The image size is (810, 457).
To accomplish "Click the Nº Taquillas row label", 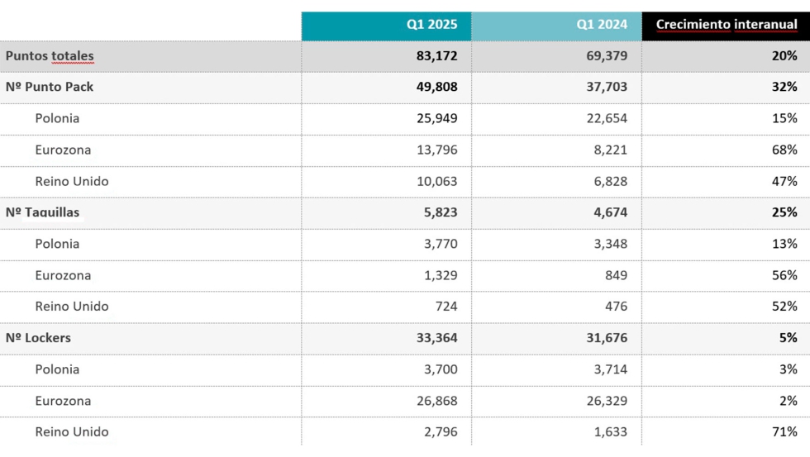I will [43, 212].
